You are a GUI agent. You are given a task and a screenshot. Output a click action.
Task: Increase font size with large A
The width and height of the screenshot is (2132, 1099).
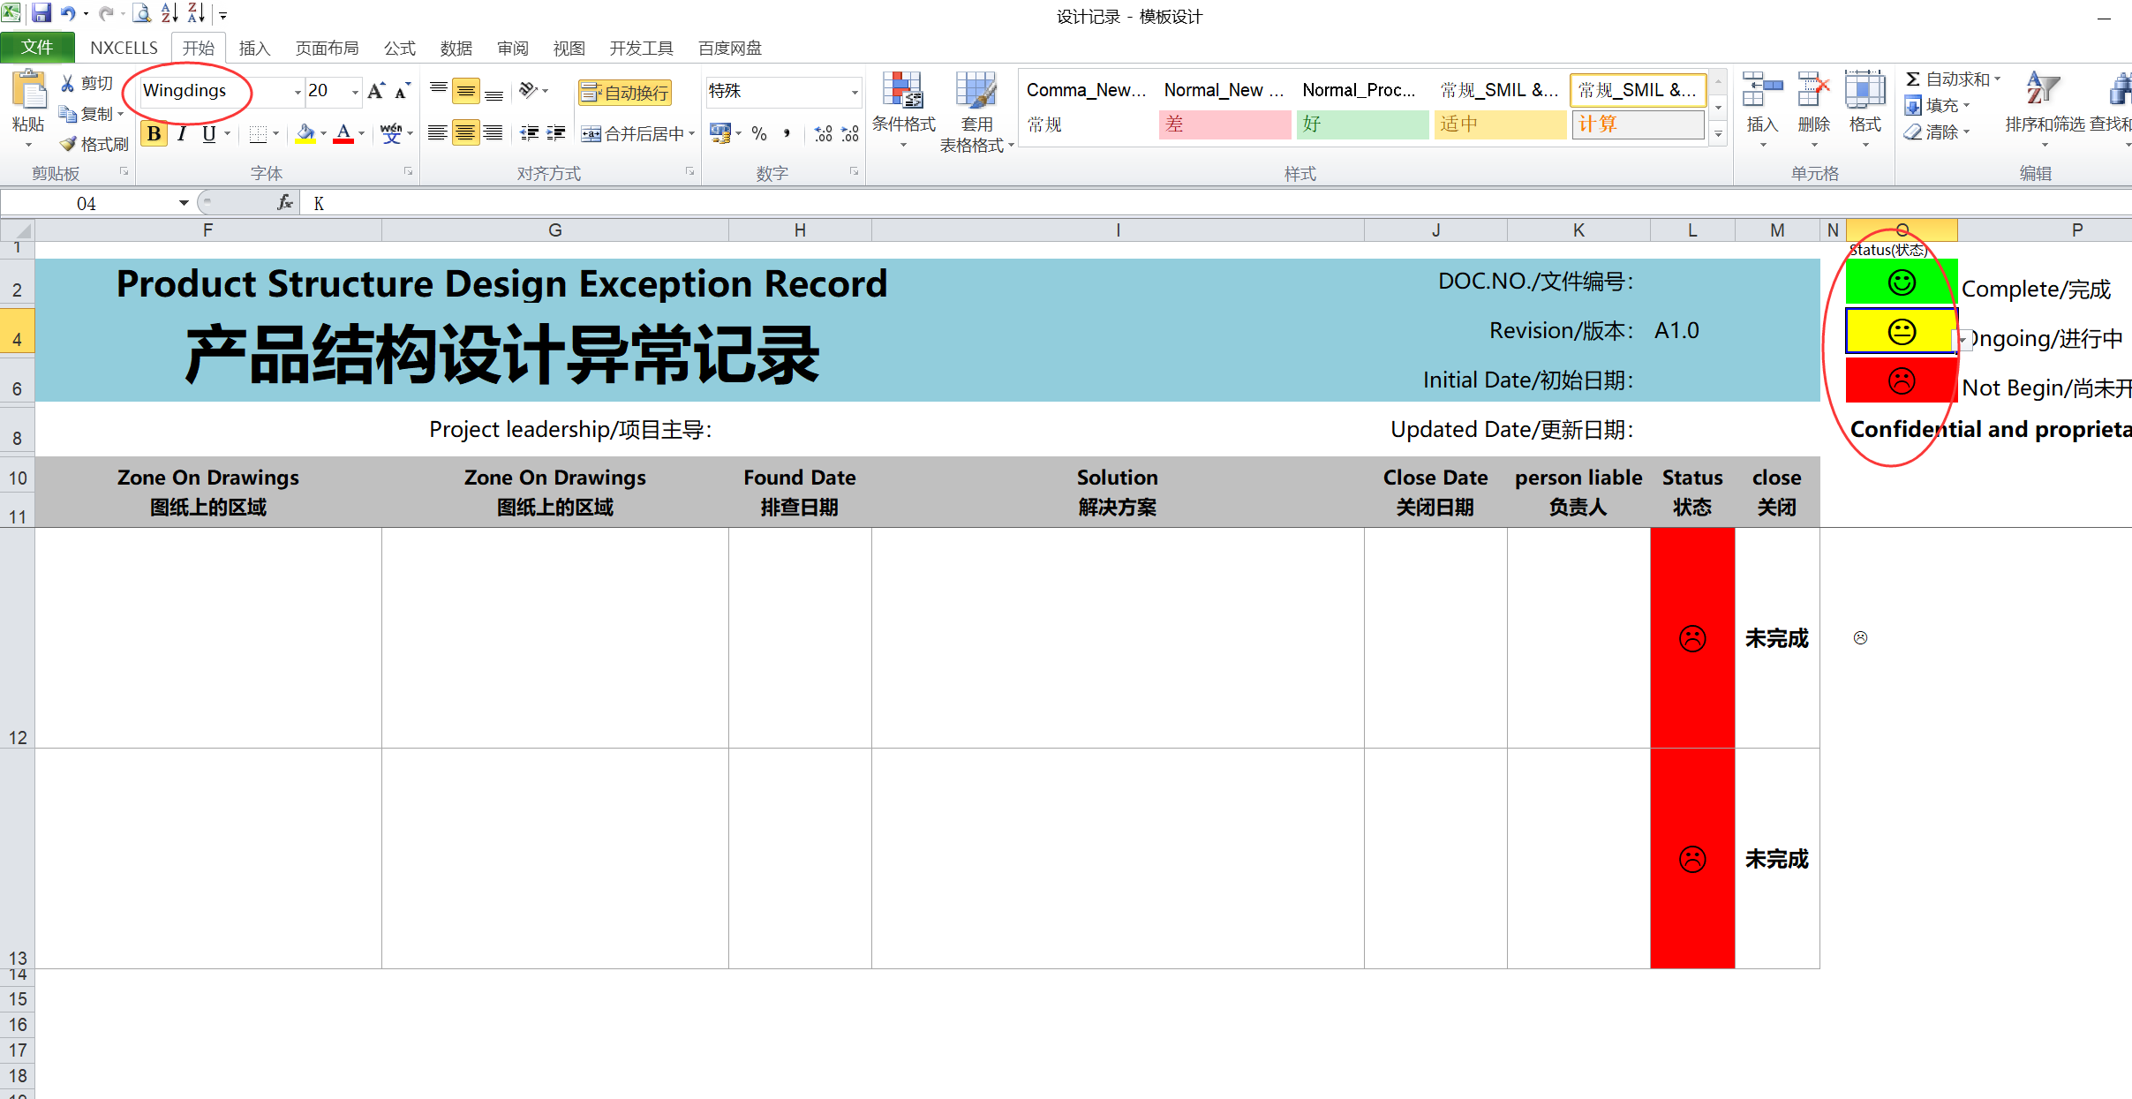[376, 90]
